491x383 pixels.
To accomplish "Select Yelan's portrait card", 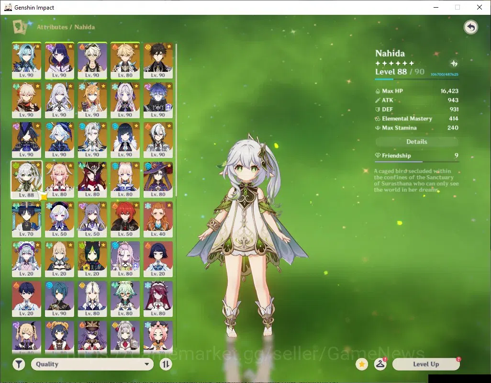I will 125,140.
